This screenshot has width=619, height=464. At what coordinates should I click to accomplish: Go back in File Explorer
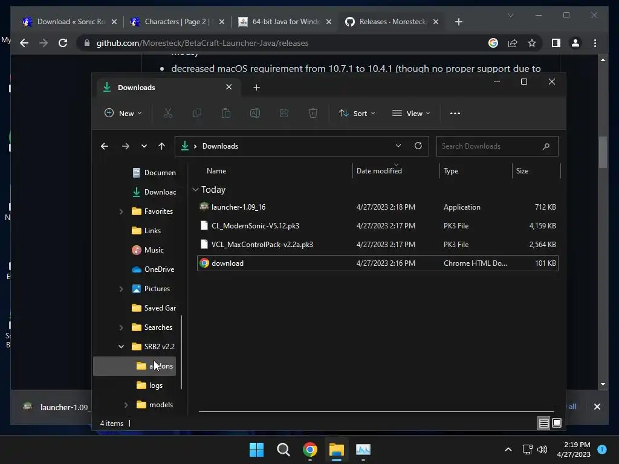(x=105, y=146)
